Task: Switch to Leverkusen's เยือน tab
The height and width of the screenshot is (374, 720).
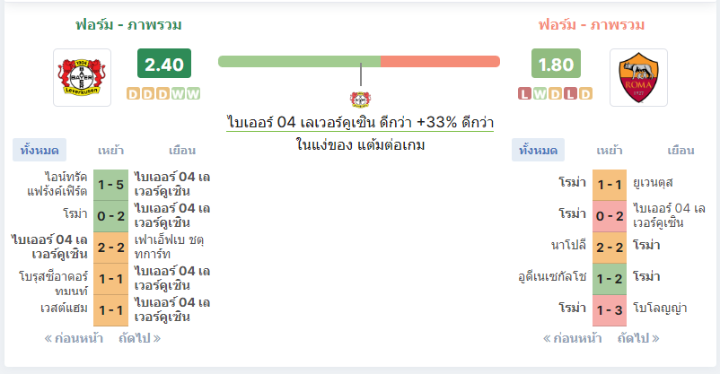Action: 182,150
